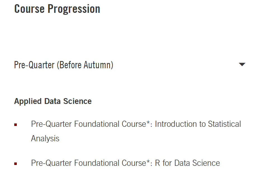Click the asterisk in the Statistical Analysis item
Viewport: 262px width, 175px height.
(148, 122)
